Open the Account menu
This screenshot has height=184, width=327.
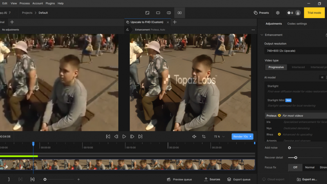click(x=38, y=3)
